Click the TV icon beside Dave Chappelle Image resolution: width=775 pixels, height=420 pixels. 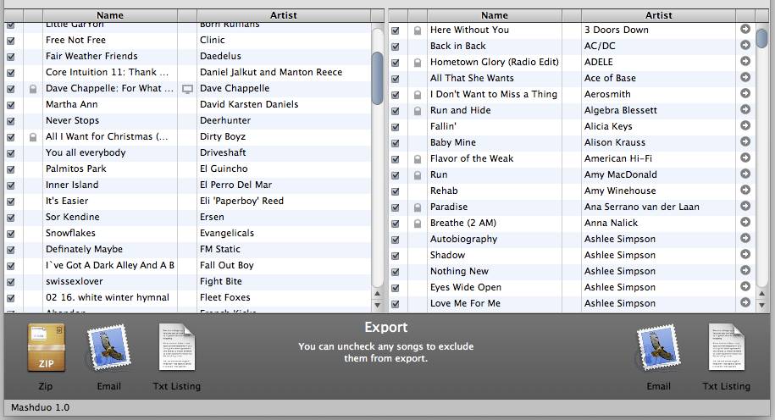coord(188,88)
